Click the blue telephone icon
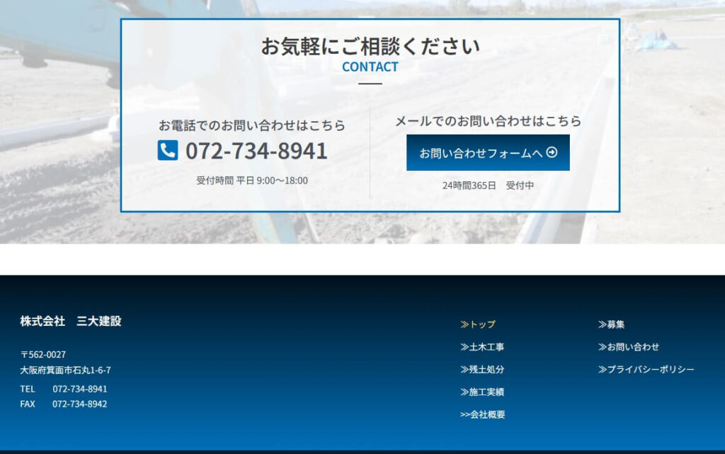Viewport: 725px width, 454px height. coord(167,150)
